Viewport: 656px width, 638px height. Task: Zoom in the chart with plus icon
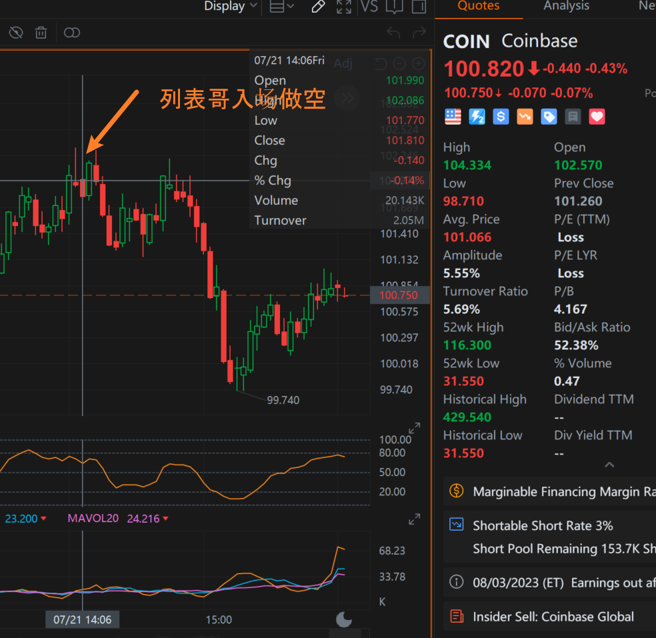click(x=419, y=63)
